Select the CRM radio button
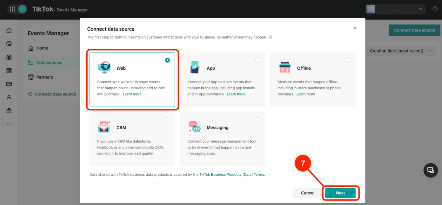 [167, 120]
